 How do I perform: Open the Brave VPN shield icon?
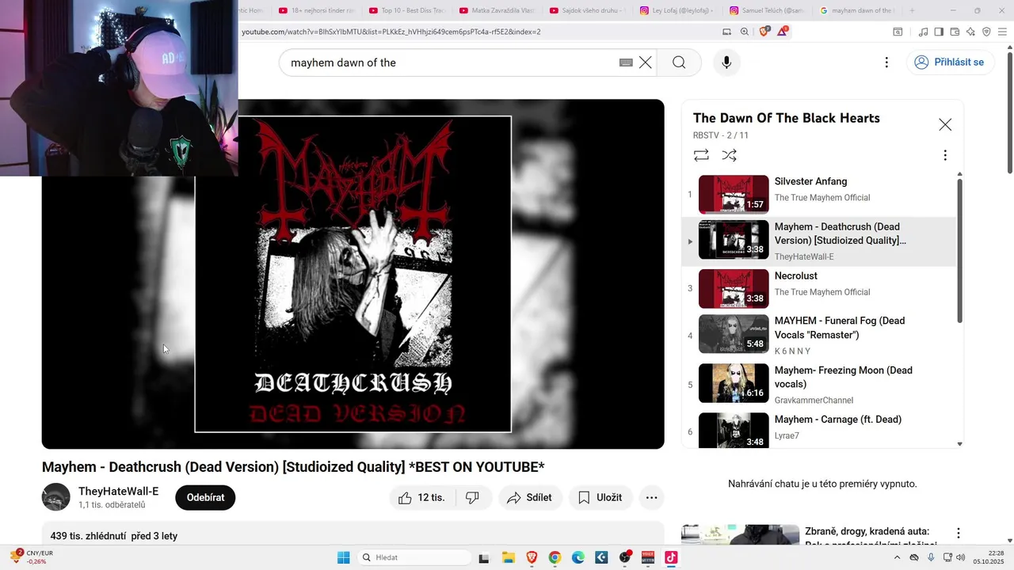point(986,32)
